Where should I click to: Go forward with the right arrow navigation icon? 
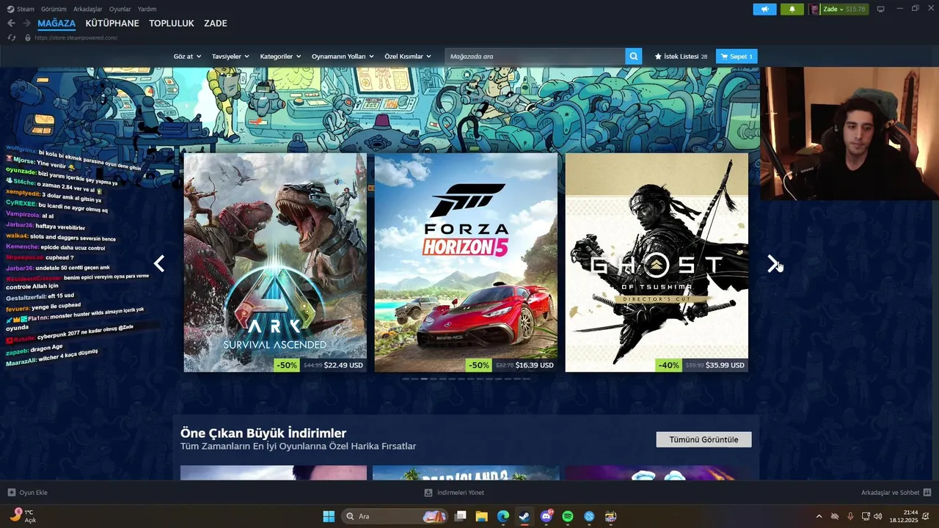(x=26, y=23)
